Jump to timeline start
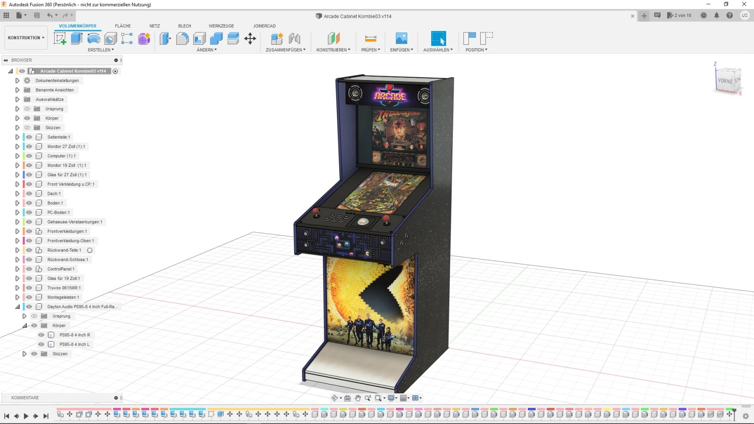The height and width of the screenshot is (424, 754). (x=7, y=416)
